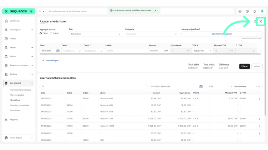Open Documents submenu item

pos(15,110)
